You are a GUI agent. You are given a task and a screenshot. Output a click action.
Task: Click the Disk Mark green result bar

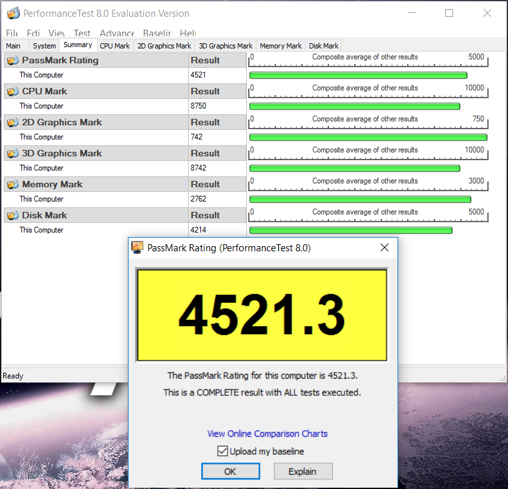click(350, 230)
